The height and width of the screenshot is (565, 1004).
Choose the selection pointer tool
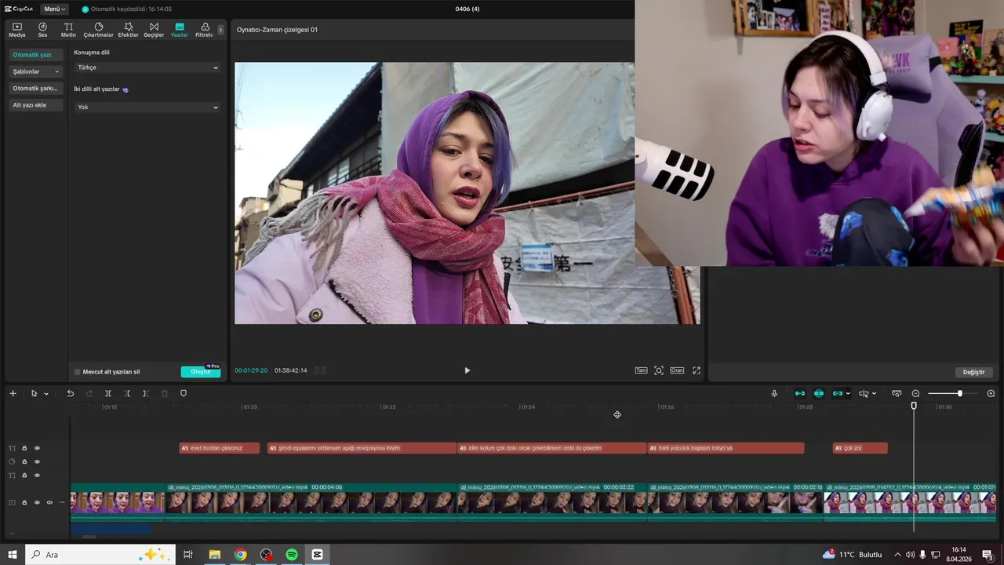(x=34, y=393)
